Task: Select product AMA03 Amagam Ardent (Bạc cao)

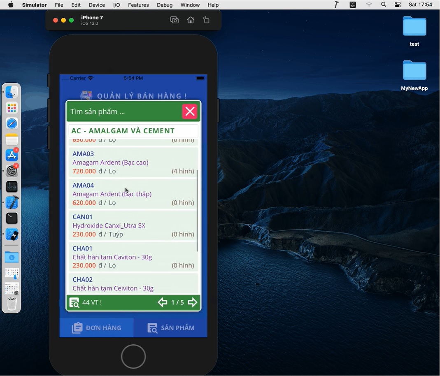Action: coord(133,162)
